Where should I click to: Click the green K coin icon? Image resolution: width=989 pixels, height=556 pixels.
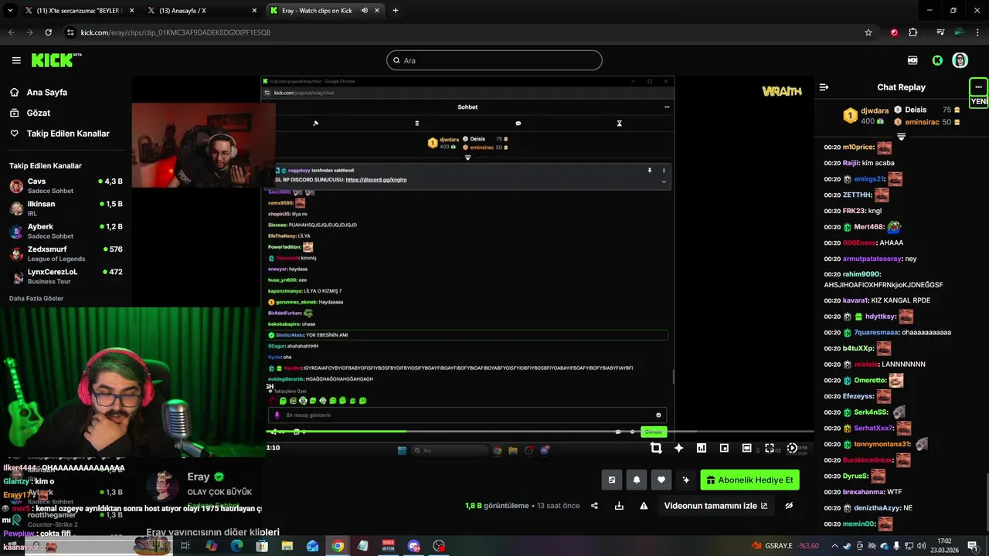(x=937, y=60)
